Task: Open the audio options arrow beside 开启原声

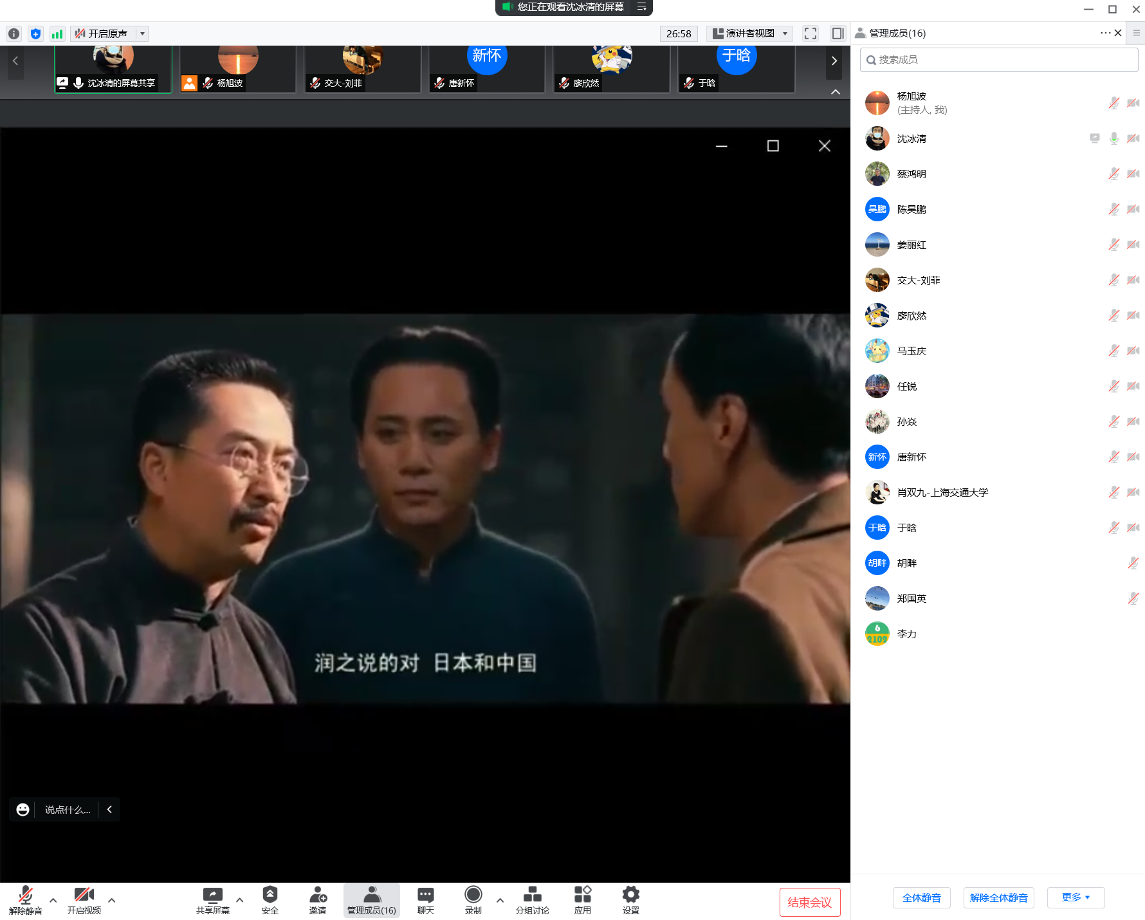Action: (143, 33)
